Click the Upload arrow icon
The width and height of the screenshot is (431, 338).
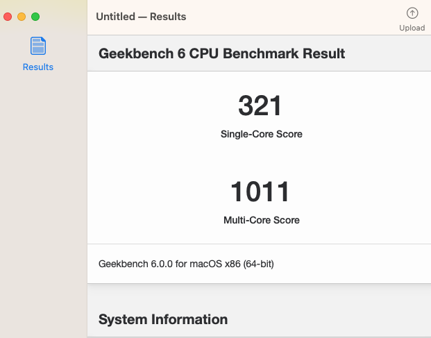(412, 13)
